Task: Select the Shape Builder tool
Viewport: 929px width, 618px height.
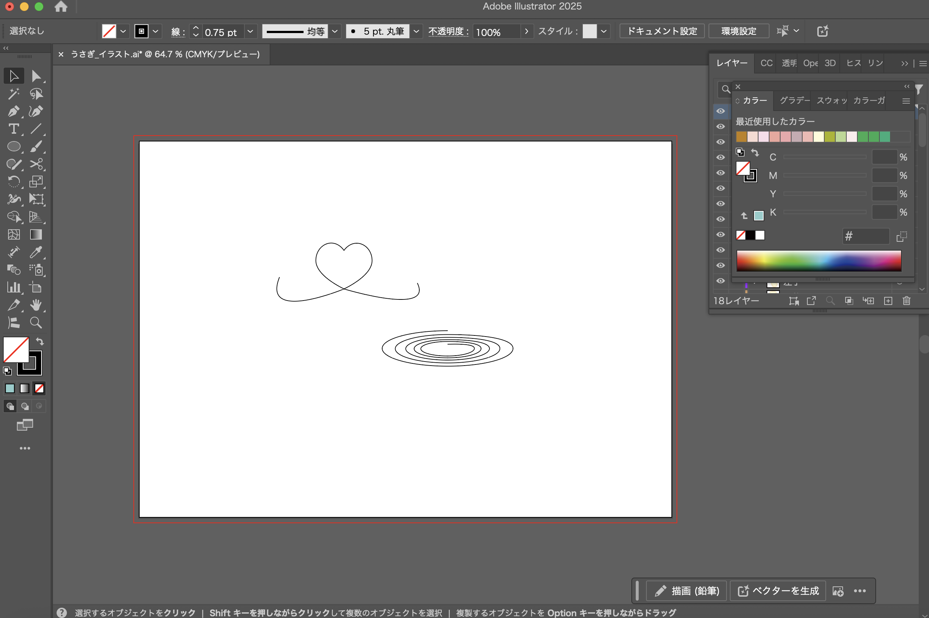Action: tap(14, 216)
